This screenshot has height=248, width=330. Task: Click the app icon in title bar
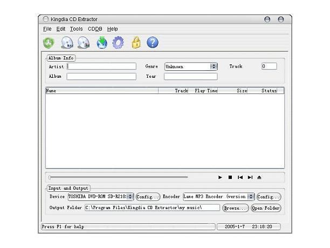pos(46,19)
